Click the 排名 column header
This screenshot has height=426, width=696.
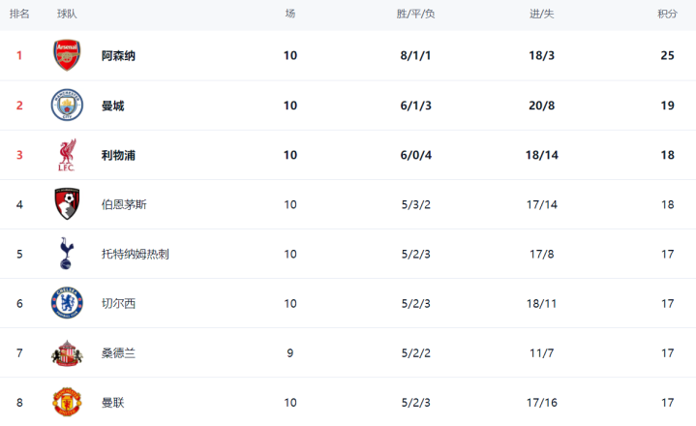(x=19, y=14)
